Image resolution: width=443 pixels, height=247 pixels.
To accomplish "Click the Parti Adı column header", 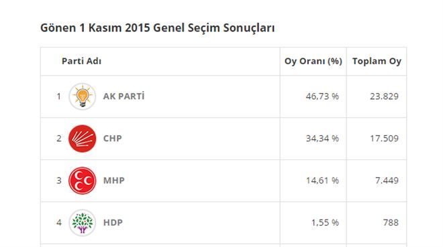I will point(81,61).
